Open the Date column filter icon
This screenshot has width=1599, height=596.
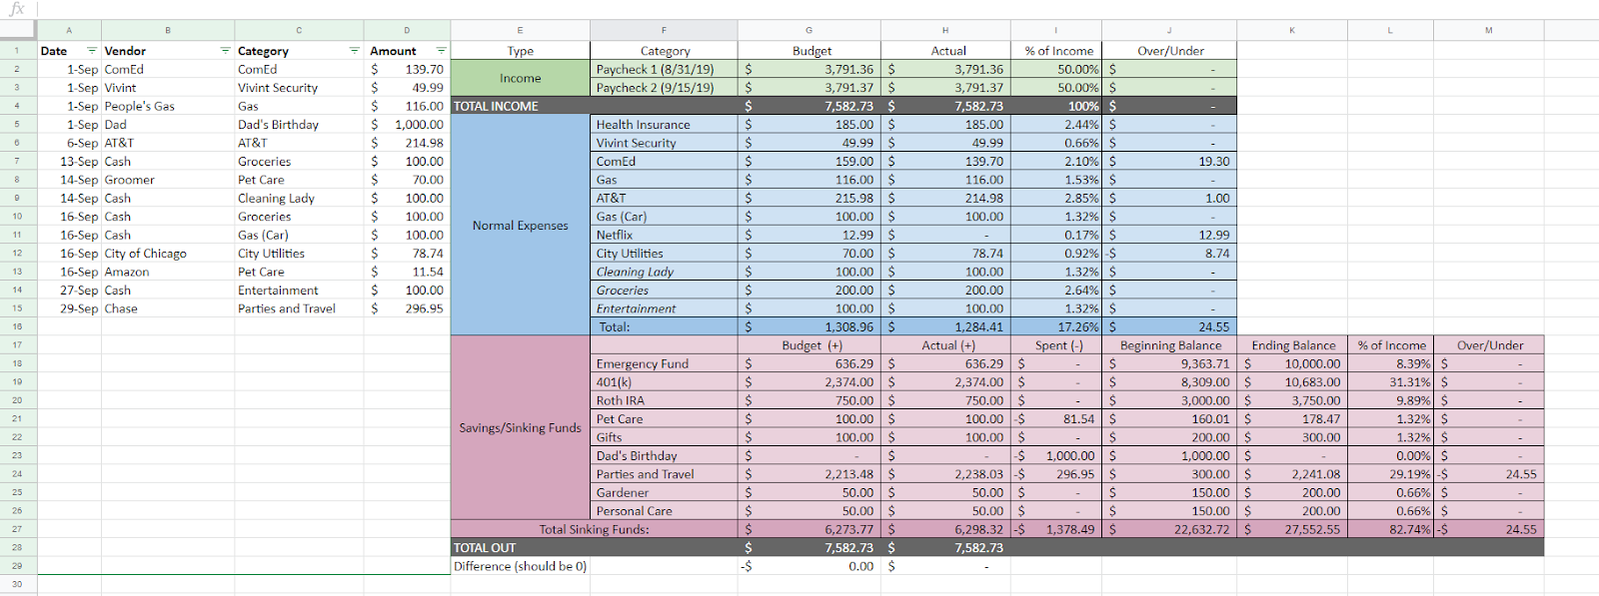(x=92, y=51)
